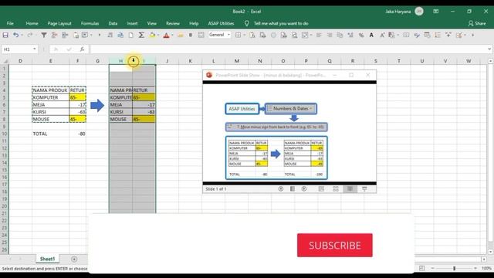This screenshot has width=494, height=278.
Task: Click the formula bar Enter checkmark
Action: [69, 49]
